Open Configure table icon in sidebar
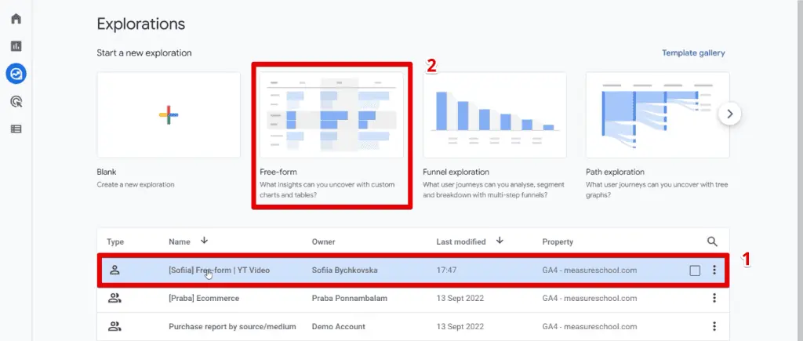 coord(16,129)
